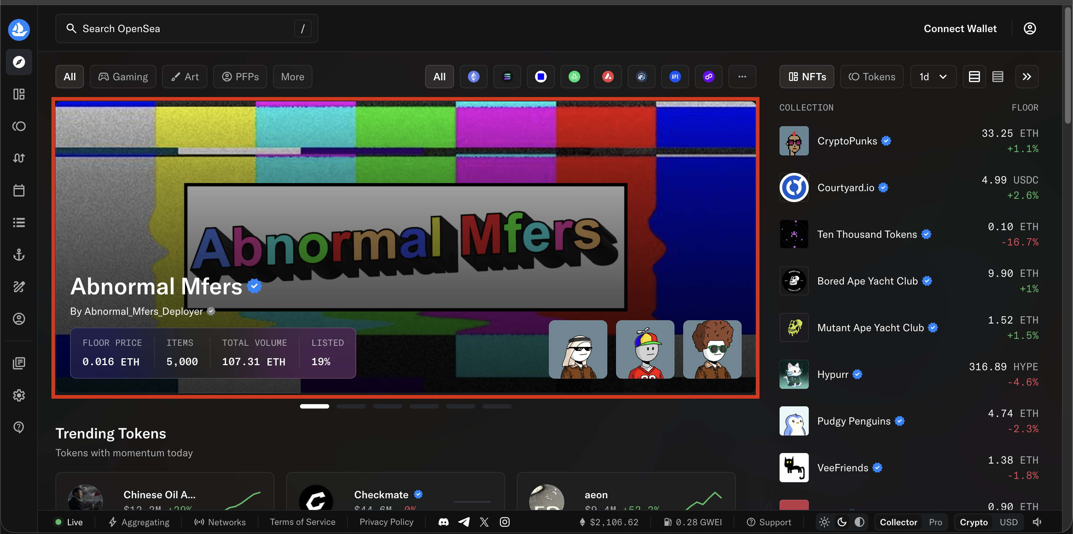Select the Gaming category tab
1073x534 pixels.
tap(123, 77)
